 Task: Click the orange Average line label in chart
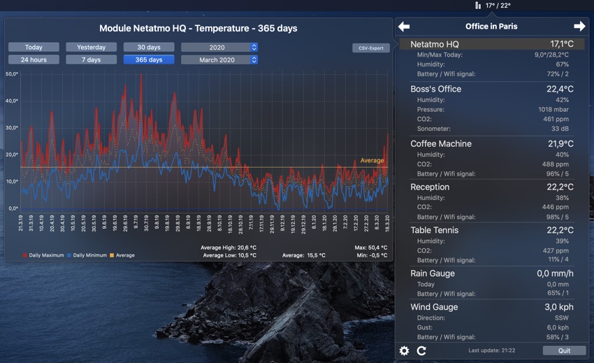pyautogui.click(x=372, y=160)
